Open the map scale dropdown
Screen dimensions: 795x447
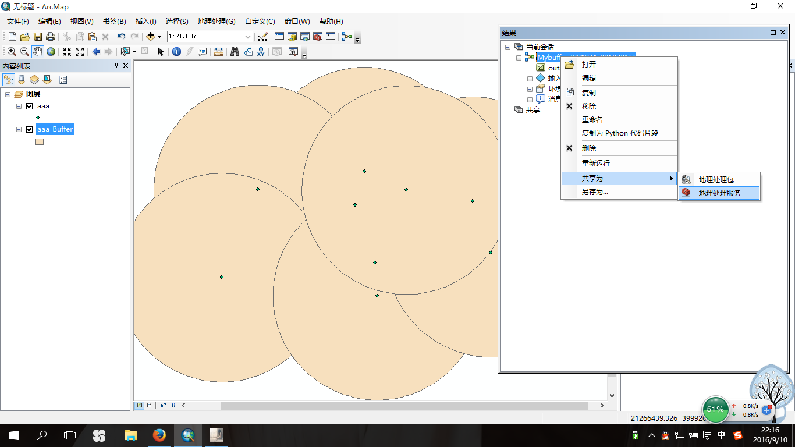pos(248,36)
